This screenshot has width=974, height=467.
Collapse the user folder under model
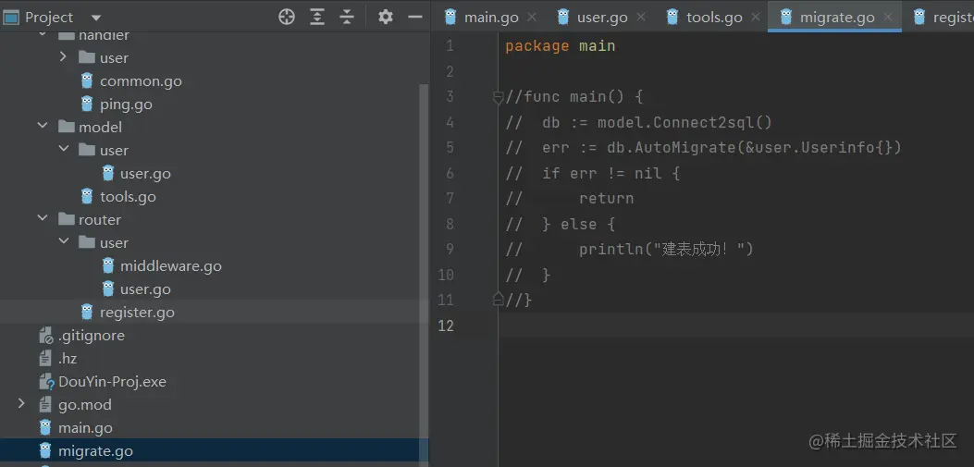pos(63,149)
